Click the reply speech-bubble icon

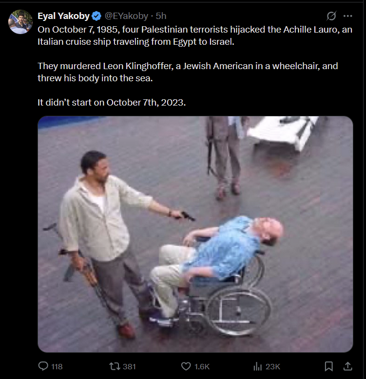[x=43, y=366]
